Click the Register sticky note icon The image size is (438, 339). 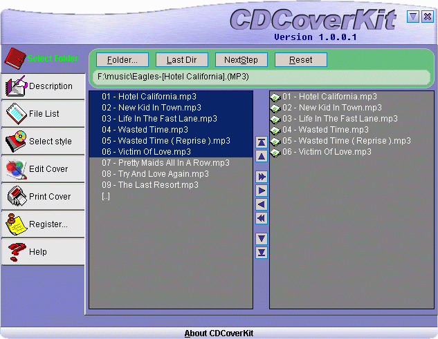click(x=16, y=224)
